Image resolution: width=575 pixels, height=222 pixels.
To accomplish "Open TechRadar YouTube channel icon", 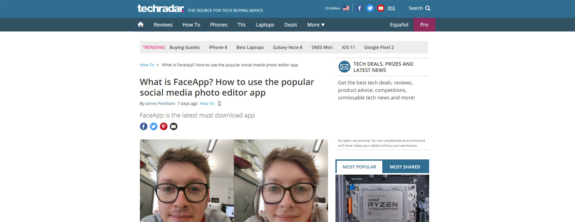I will [381, 8].
